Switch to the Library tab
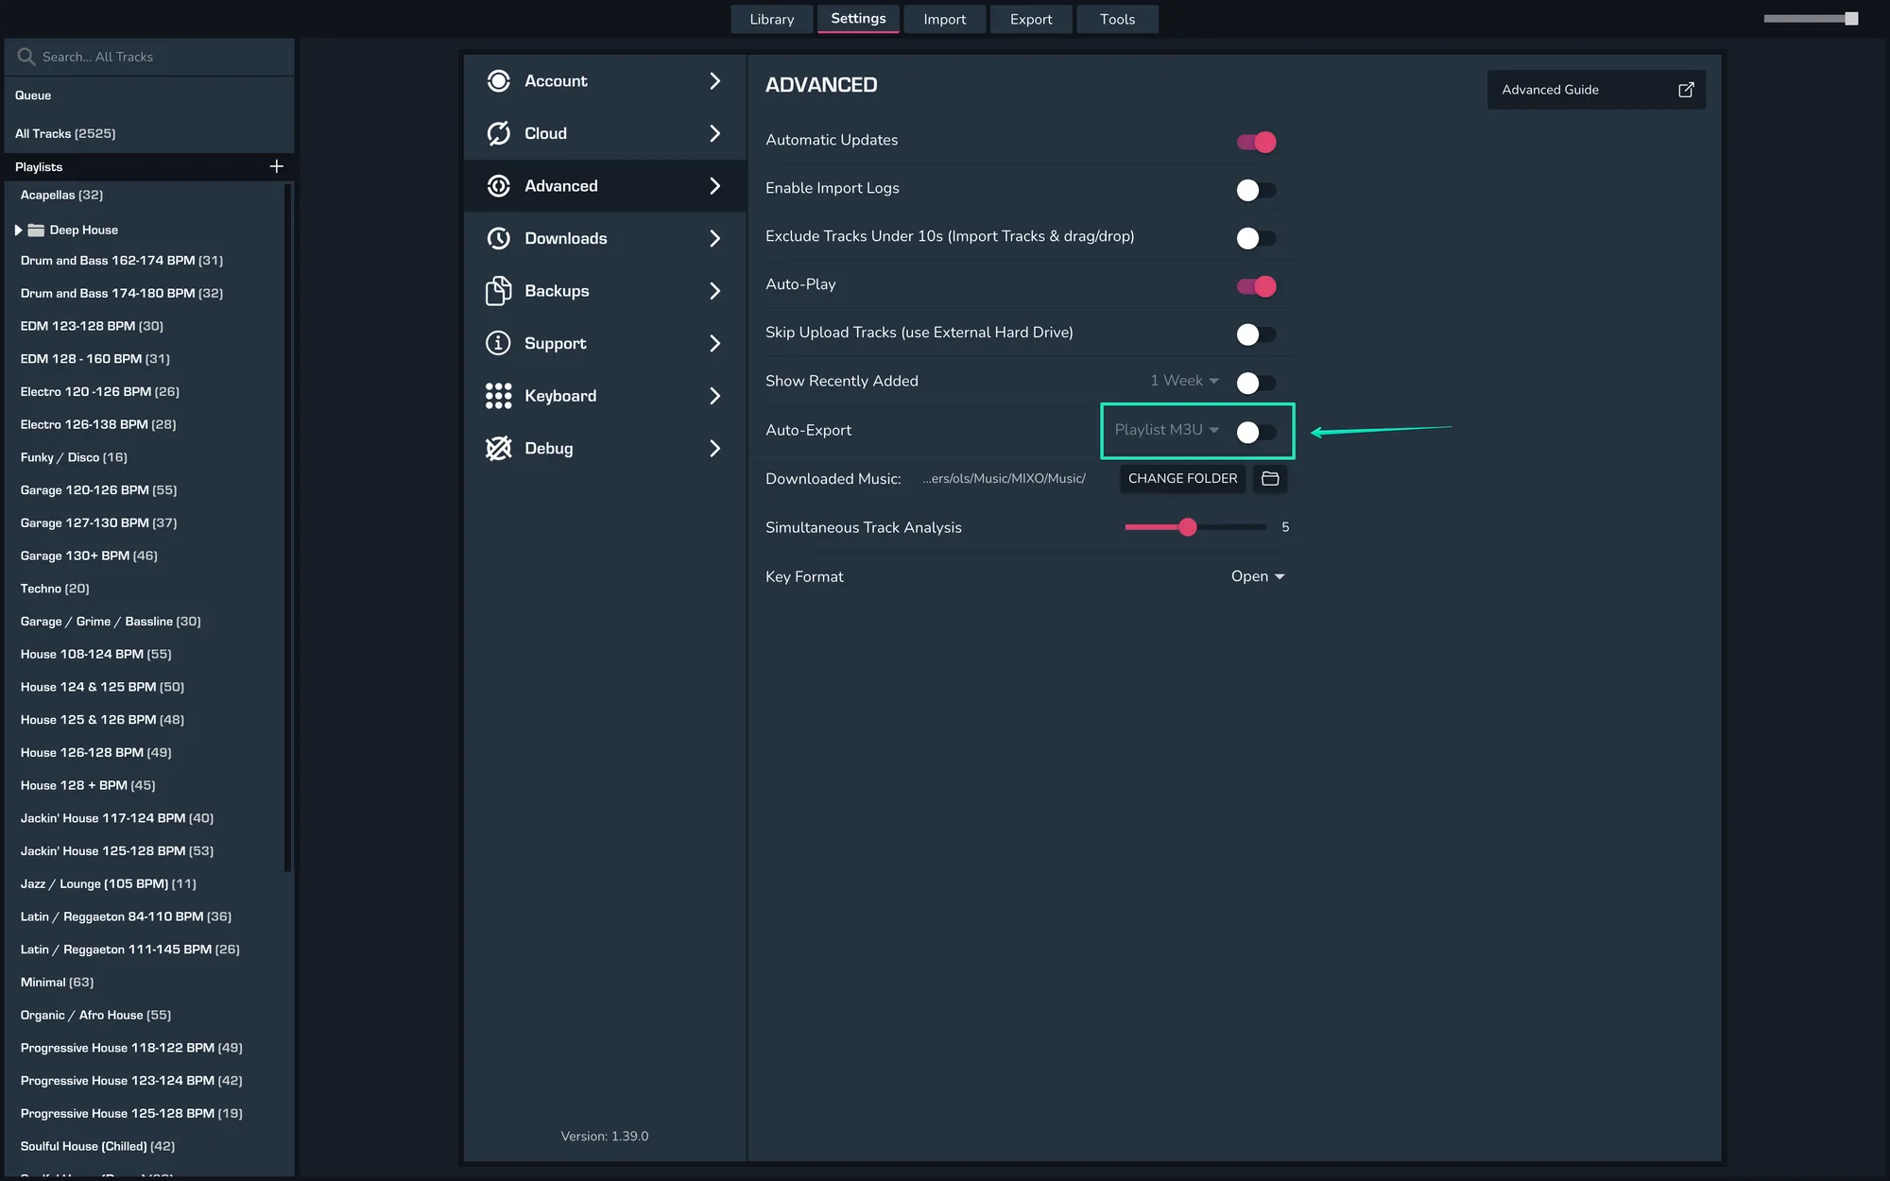1890x1181 pixels. tap(771, 19)
